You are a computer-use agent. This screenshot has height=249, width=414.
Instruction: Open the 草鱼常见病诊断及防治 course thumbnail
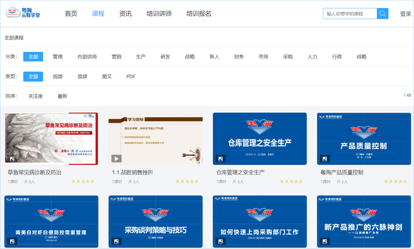coord(51,139)
